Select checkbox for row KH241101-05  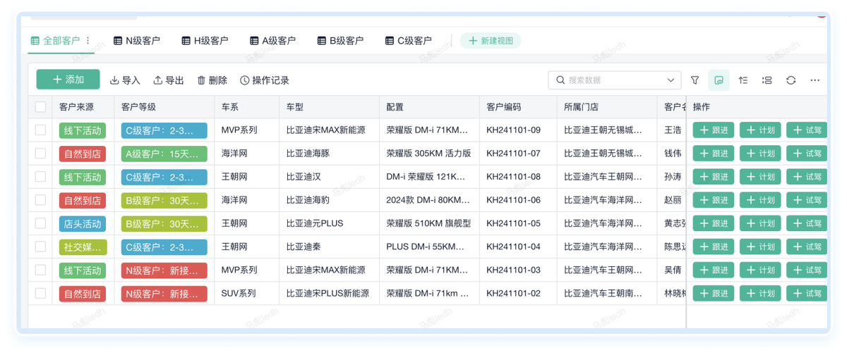pyautogui.click(x=41, y=223)
